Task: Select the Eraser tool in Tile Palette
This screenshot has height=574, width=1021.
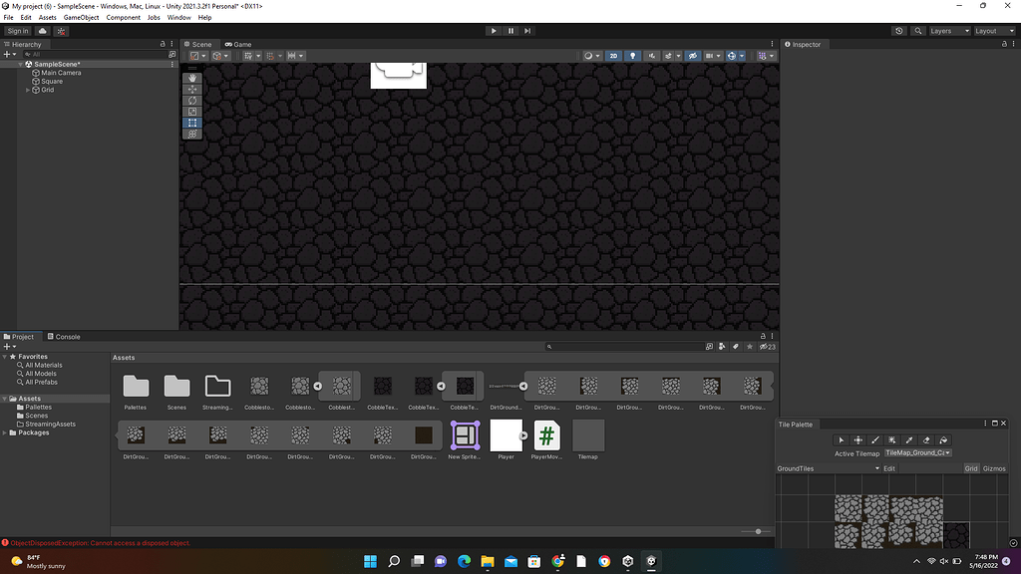Action: click(925, 439)
